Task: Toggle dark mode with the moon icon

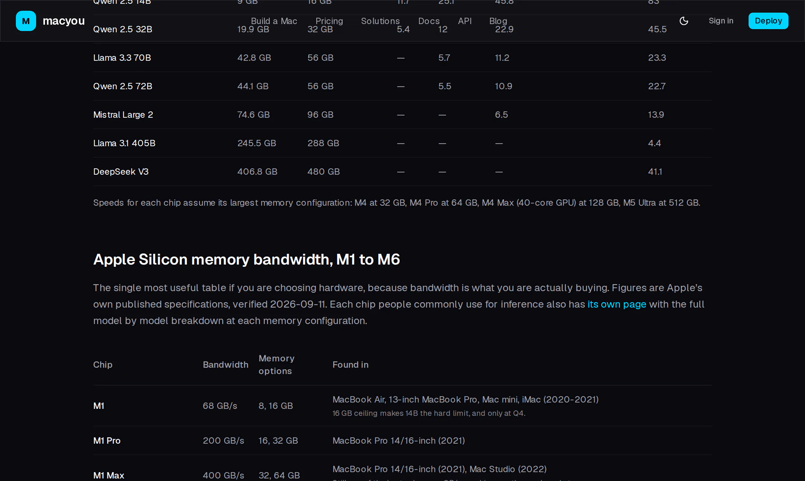Action: (684, 21)
